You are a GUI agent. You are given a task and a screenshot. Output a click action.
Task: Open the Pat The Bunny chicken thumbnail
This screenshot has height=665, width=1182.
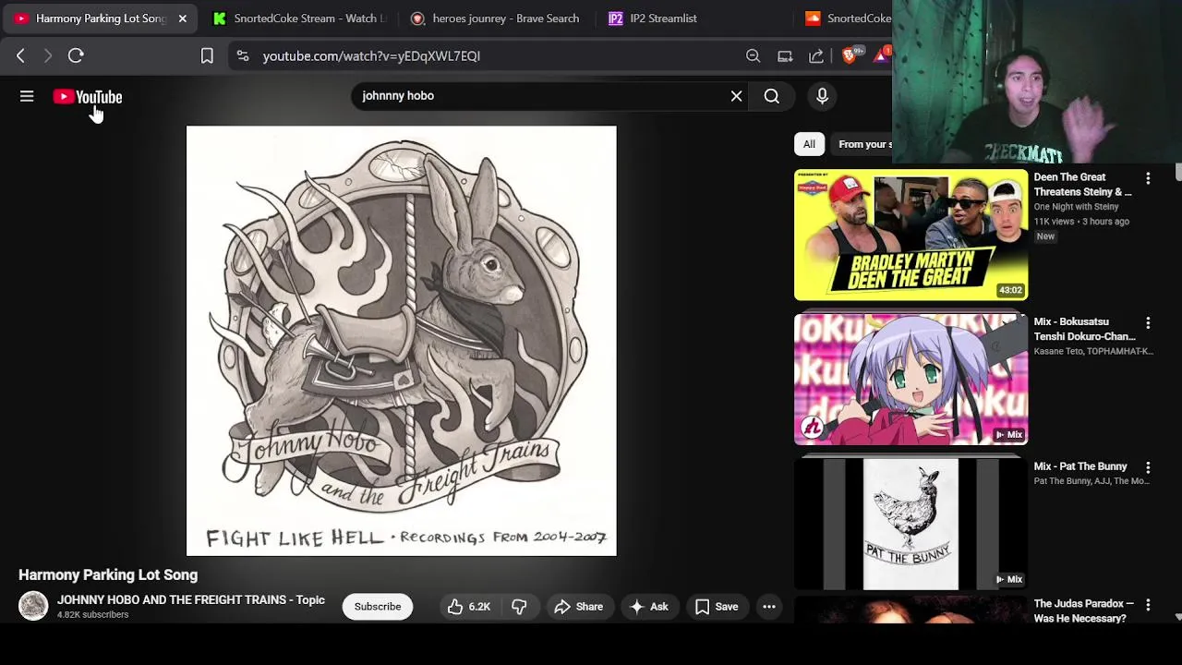pyautogui.click(x=911, y=524)
